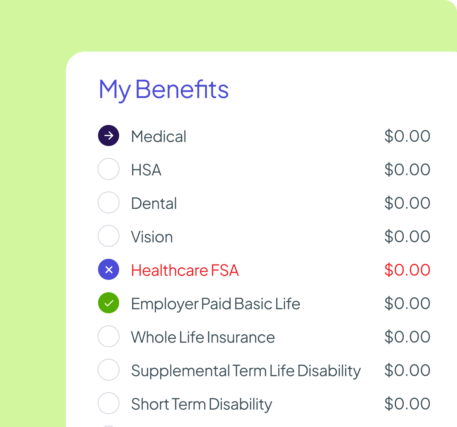
Task: Open the Medical benefit item
Action: 158,136
